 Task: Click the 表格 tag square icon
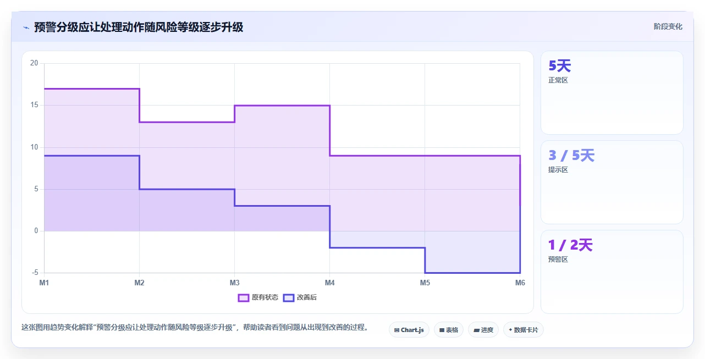442,330
